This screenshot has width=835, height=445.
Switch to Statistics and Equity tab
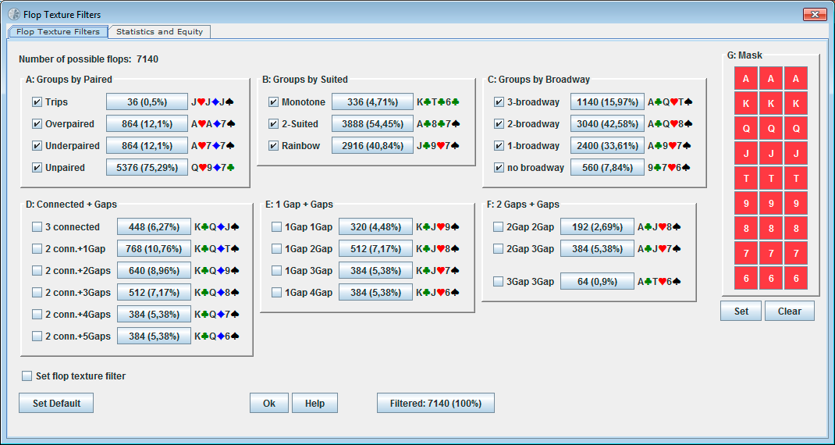[x=159, y=32]
